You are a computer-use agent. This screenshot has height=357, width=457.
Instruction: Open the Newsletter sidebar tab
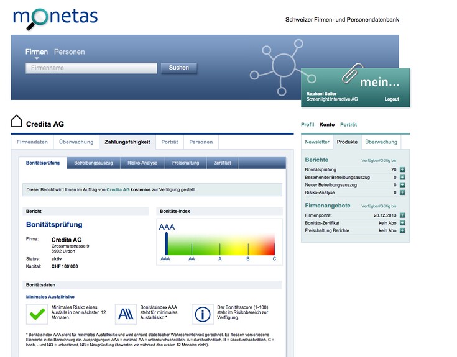[x=317, y=142]
